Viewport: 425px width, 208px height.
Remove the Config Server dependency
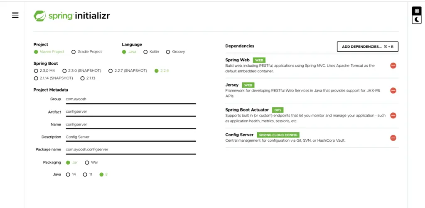393,138
